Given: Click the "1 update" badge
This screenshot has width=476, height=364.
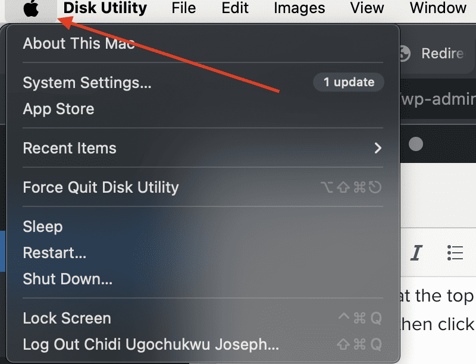Looking at the screenshot, I should (349, 83).
